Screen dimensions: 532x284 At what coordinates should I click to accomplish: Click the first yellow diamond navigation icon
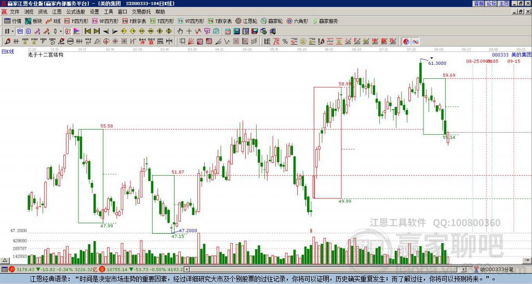tap(124, 31)
